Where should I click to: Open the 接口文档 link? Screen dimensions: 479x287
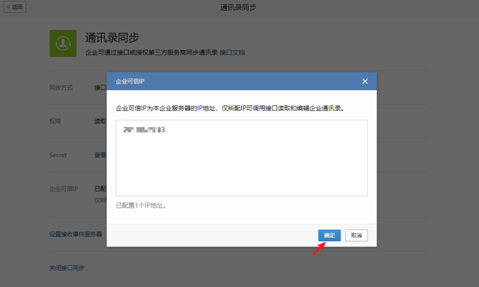point(232,52)
